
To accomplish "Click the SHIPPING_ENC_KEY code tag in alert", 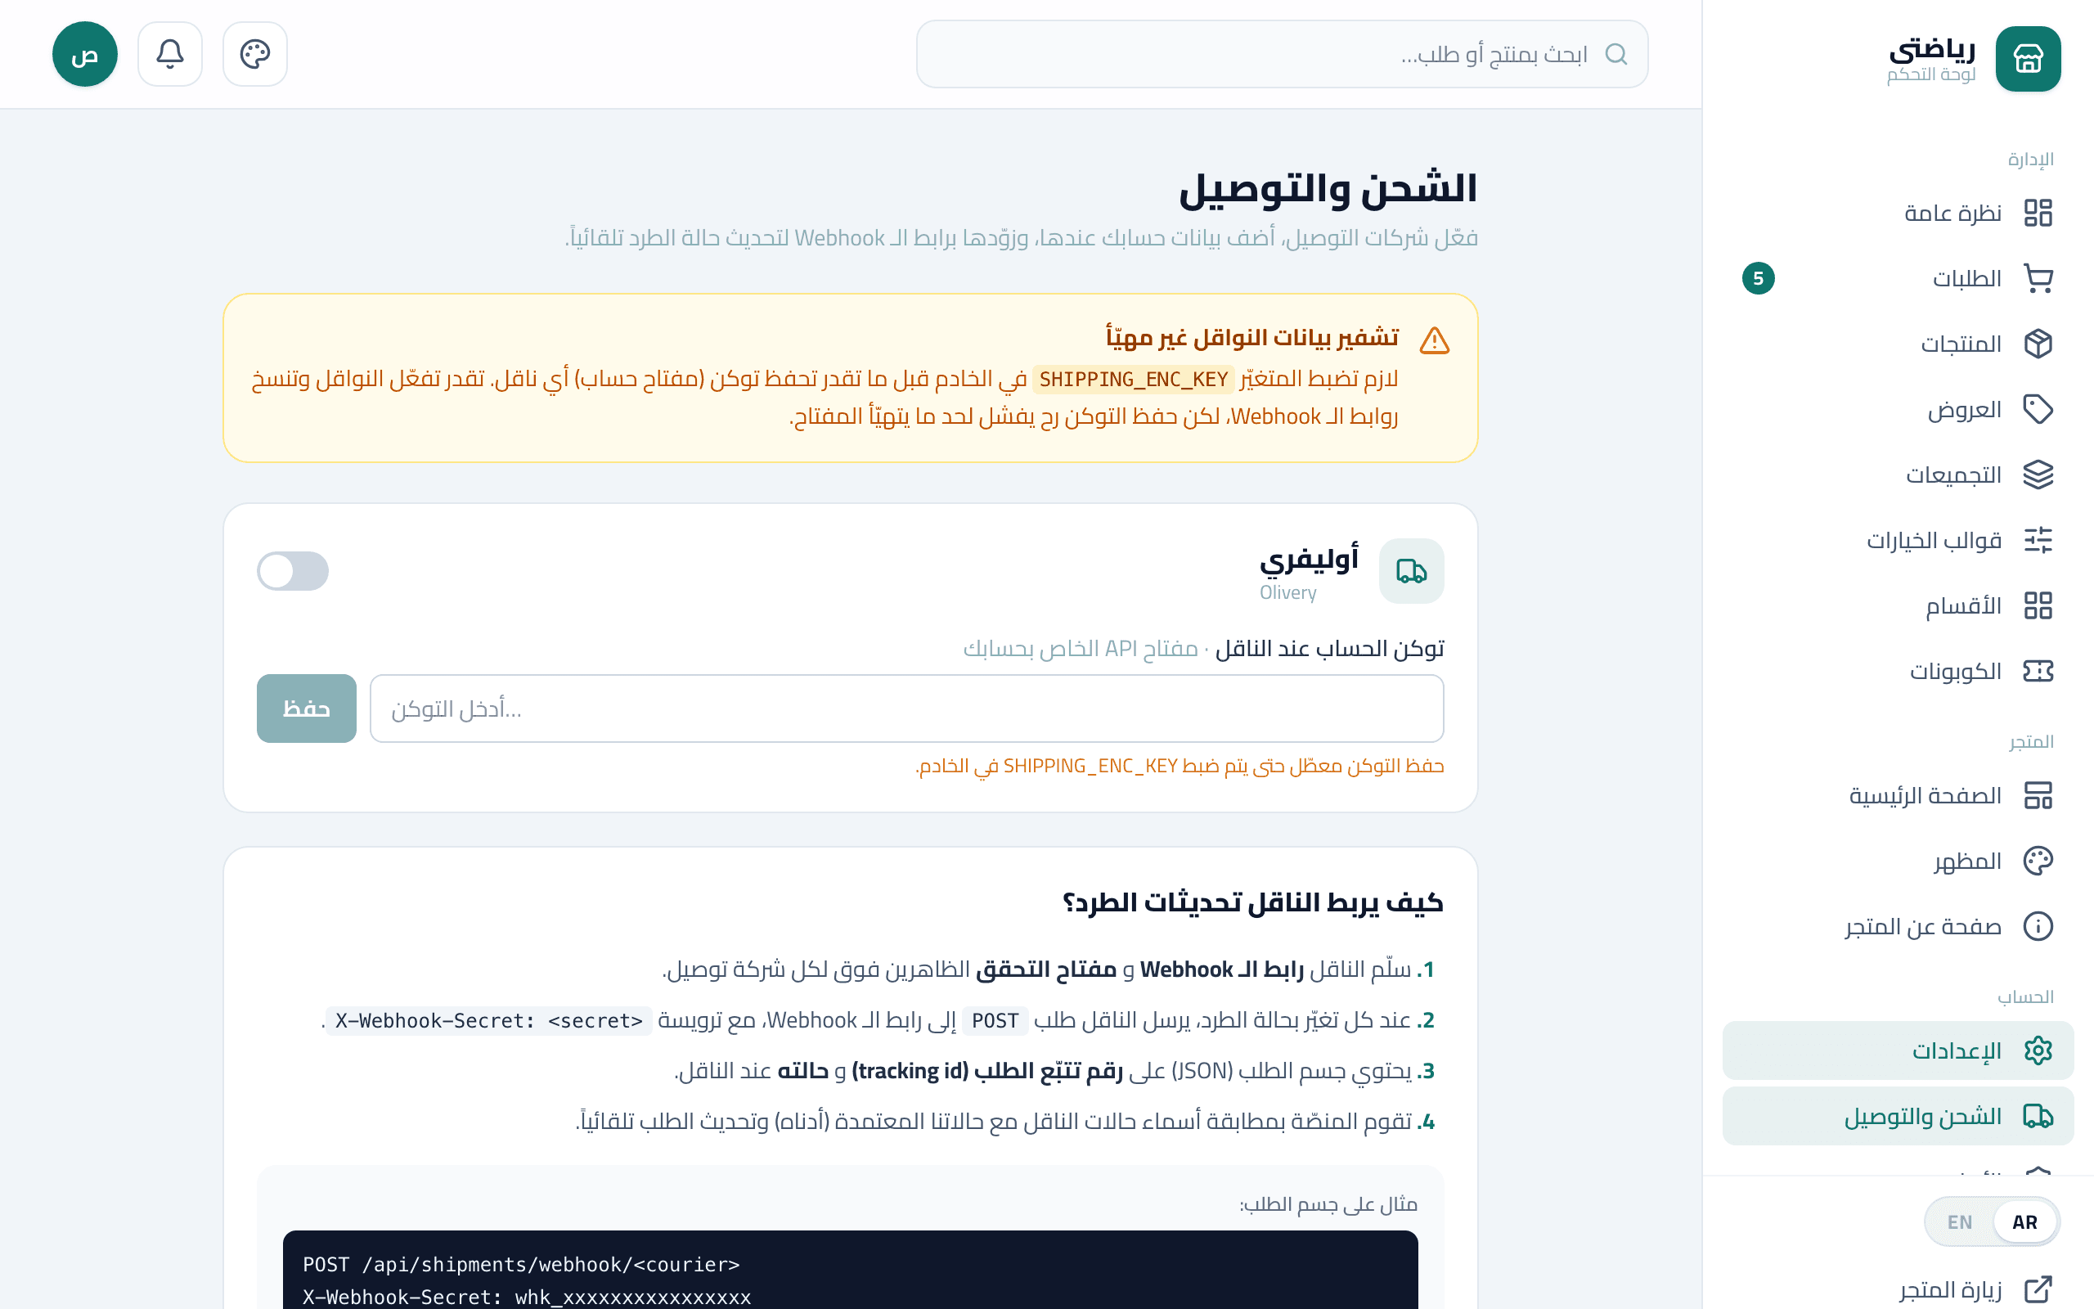I will click(1133, 379).
